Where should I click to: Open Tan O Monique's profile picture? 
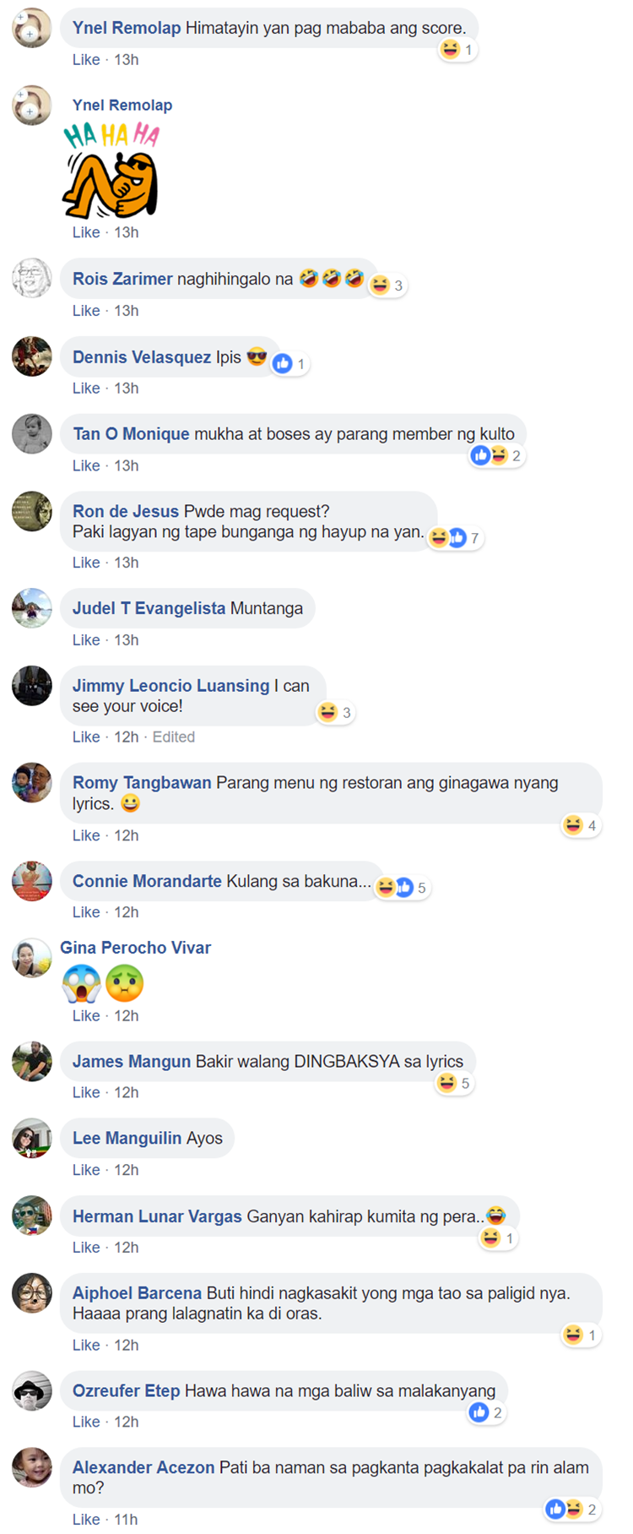pyautogui.click(x=32, y=433)
